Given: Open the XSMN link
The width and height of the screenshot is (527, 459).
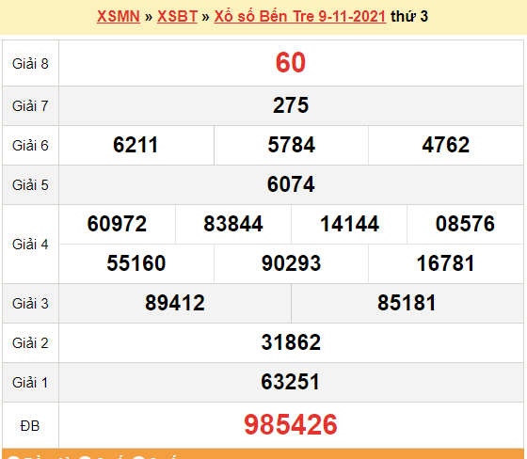Looking at the screenshot, I should click(x=119, y=17).
